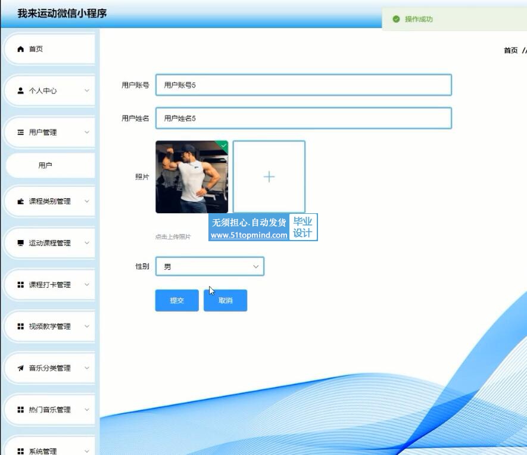Click the grid icon for 热门音乐管理
Viewport: 527px width, 455px height.
(20, 410)
